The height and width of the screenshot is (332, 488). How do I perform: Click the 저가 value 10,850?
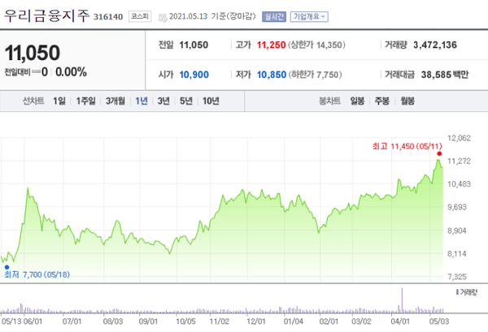[272, 75]
